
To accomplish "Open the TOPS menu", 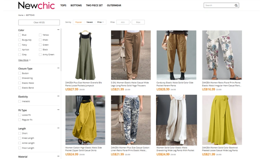I will [x=63, y=5].
